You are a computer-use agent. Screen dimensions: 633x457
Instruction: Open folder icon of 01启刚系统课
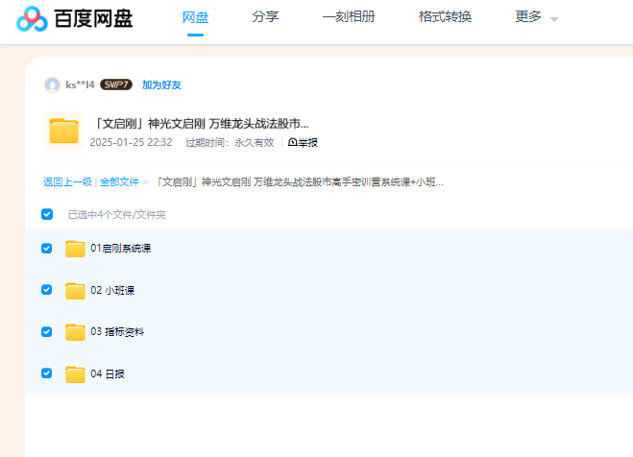click(x=75, y=249)
